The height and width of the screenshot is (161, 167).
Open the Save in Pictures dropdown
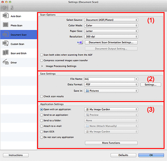click(x=111, y=91)
